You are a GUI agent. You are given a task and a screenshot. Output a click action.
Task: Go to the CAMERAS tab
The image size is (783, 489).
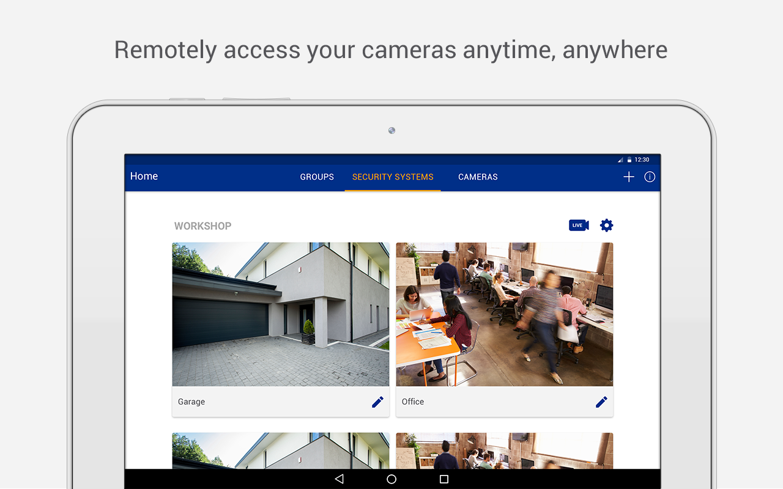pyautogui.click(x=478, y=177)
